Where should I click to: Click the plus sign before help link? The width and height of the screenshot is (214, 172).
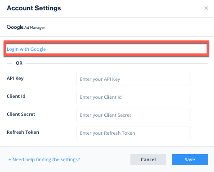pos(10,159)
